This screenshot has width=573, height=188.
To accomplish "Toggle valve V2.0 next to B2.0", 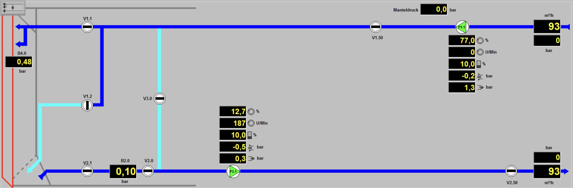I will click(x=148, y=170).
